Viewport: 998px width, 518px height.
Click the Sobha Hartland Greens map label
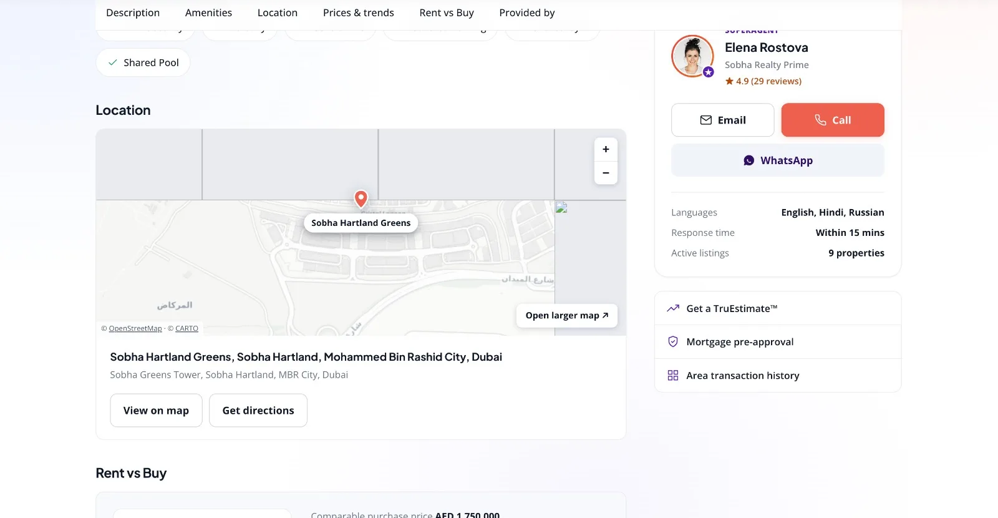pos(361,223)
